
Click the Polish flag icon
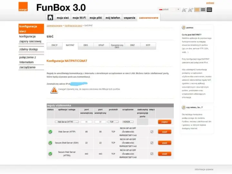click(160, 9)
